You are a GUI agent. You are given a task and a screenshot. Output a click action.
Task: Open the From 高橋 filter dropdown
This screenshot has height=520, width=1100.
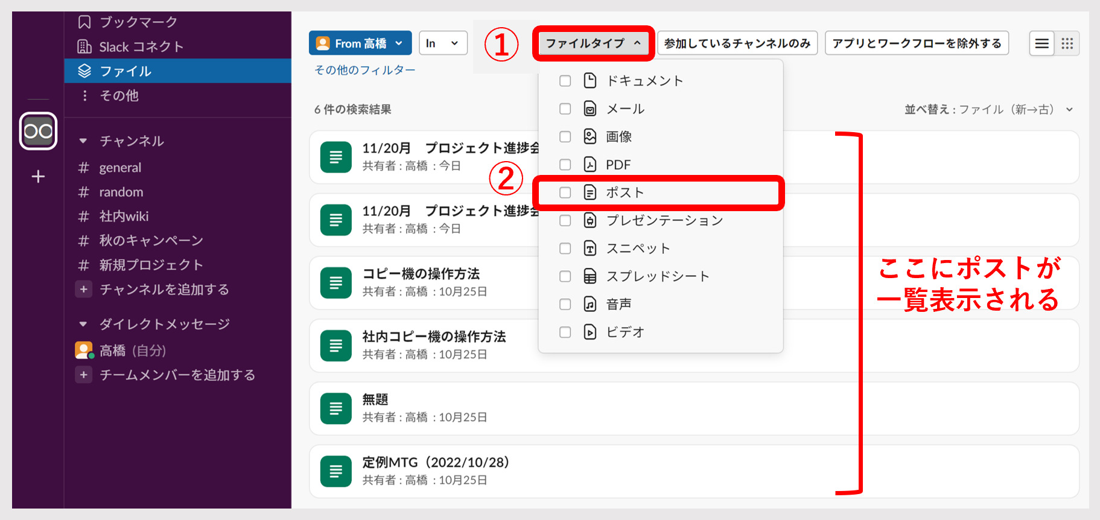click(360, 43)
